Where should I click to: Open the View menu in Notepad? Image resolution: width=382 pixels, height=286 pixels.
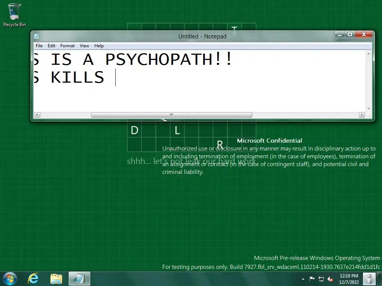click(84, 46)
